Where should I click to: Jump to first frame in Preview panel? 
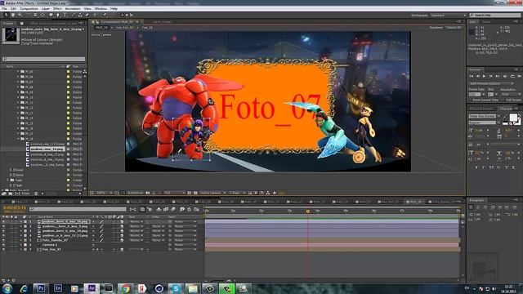pyautogui.click(x=472, y=76)
